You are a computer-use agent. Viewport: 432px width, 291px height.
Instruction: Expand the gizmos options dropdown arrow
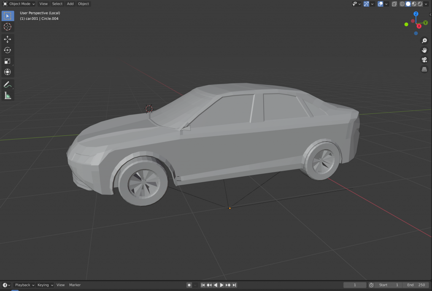point(372,4)
